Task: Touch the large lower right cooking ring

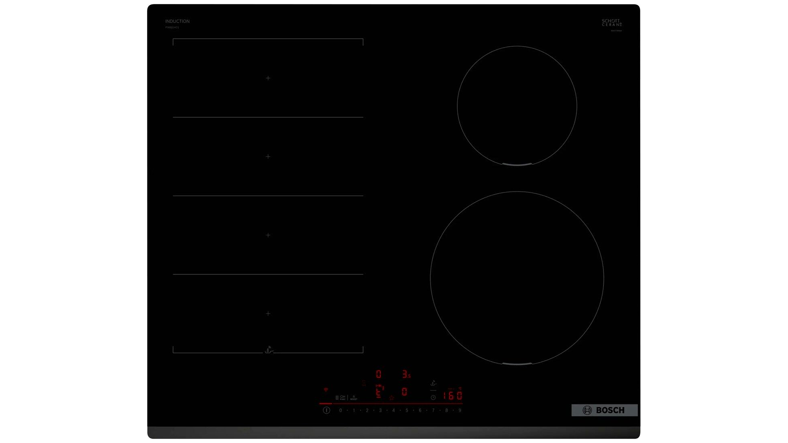Action: click(x=517, y=278)
